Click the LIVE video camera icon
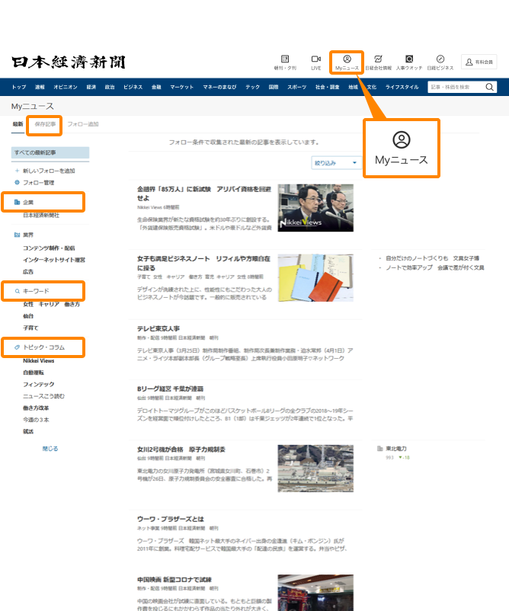 [315, 59]
